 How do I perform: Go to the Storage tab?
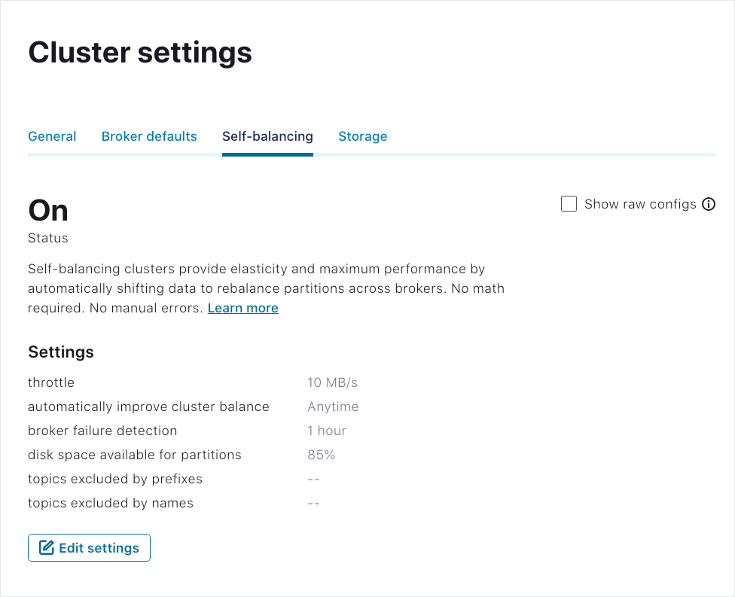click(362, 136)
